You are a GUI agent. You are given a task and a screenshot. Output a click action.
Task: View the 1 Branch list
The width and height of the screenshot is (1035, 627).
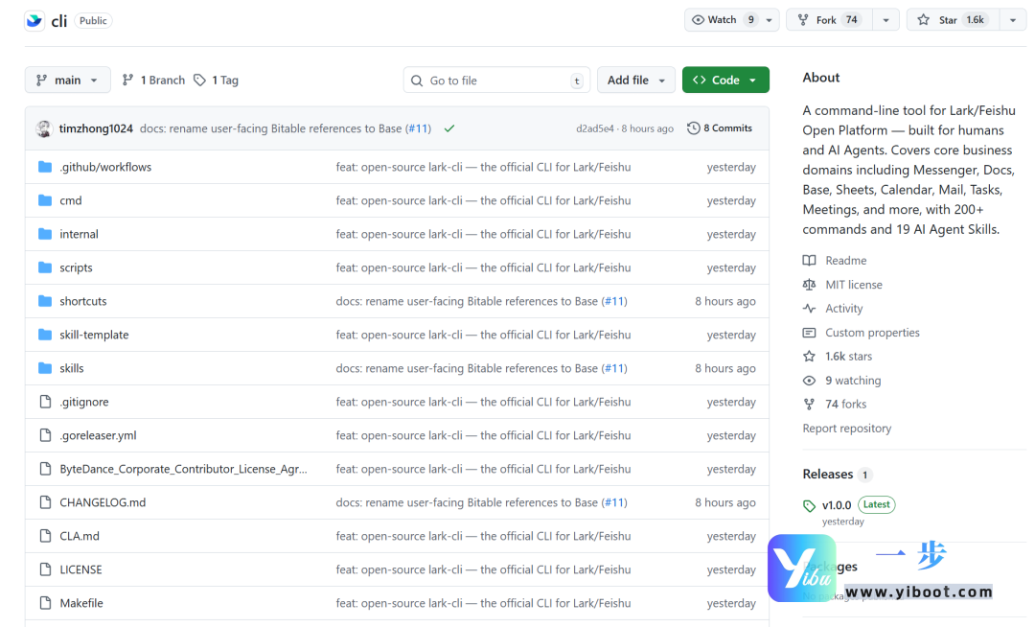click(153, 81)
